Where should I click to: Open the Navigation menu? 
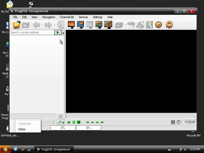(x=49, y=17)
